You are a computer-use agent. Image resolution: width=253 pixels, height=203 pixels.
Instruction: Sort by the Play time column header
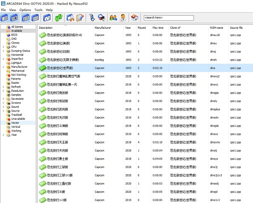pos(158,27)
